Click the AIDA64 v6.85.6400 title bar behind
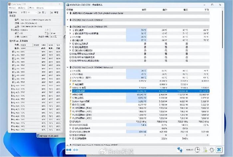Screen dimensions: 233x157 51,136
